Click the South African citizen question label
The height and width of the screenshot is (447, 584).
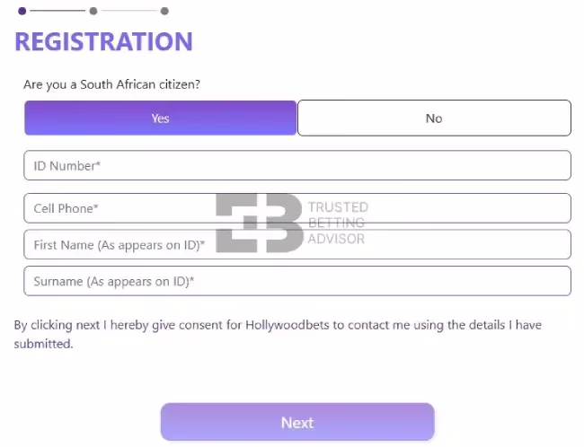(x=111, y=85)
